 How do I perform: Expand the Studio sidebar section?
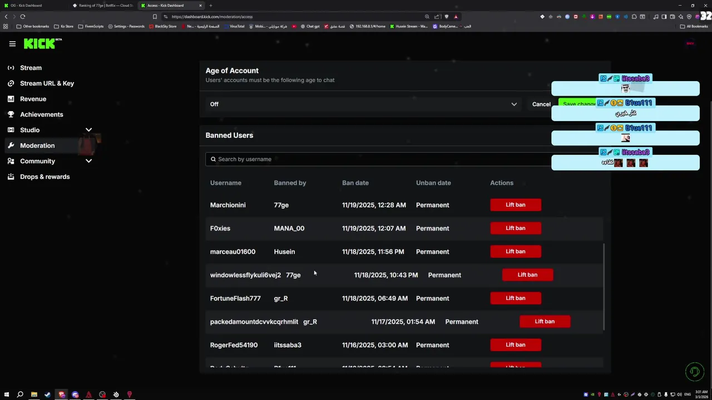point(88,130)
